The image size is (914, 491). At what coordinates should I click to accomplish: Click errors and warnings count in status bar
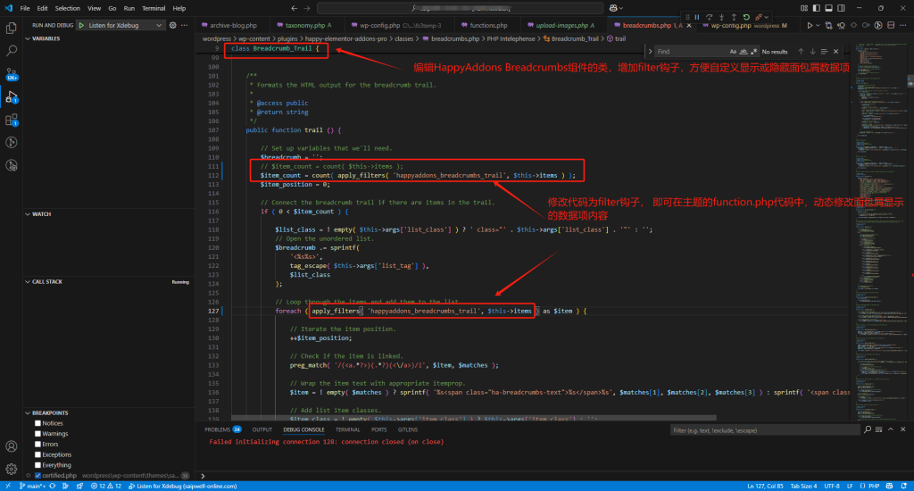pos(106,486)
